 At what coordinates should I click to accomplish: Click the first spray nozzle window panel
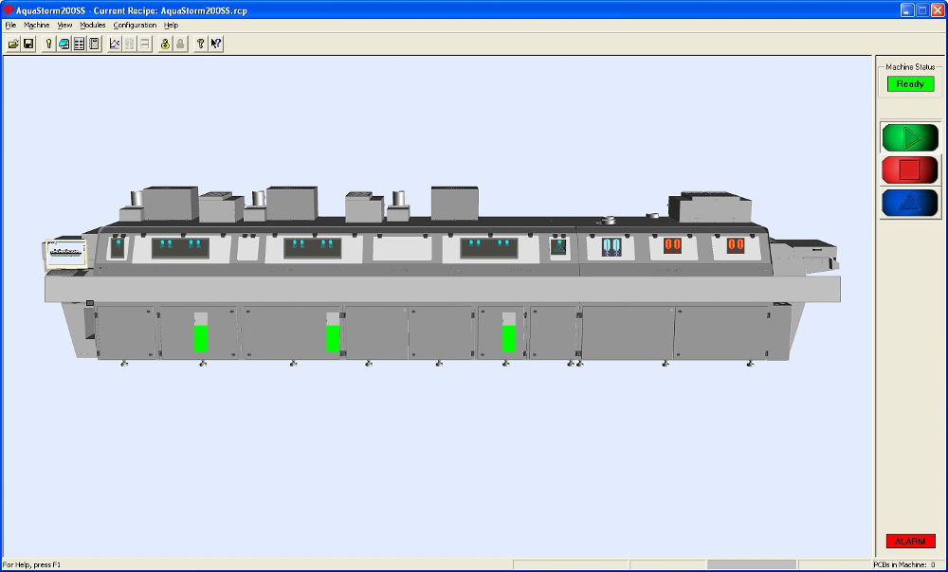coord(180,247)
